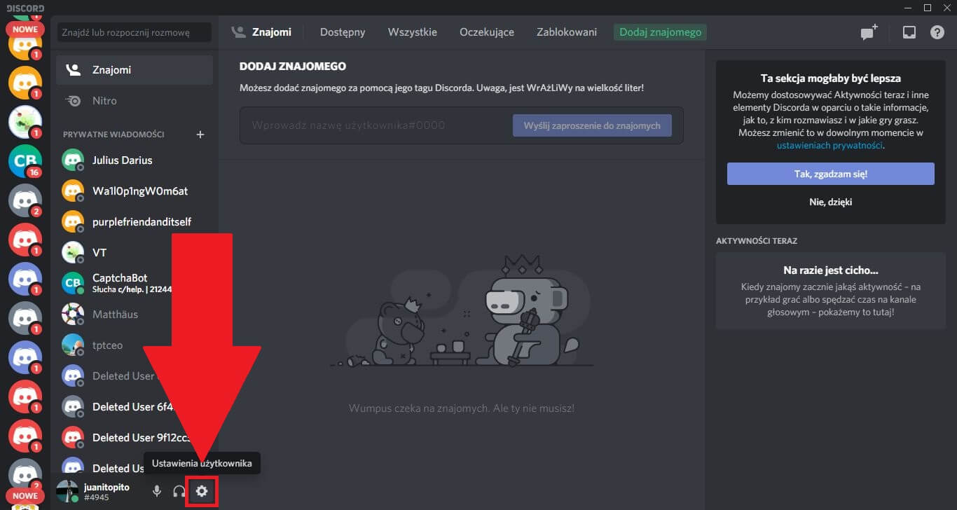Click the bottom NOWE unread indicator
The width and height of the screenshot is (957, 510).
click(25, 495)
